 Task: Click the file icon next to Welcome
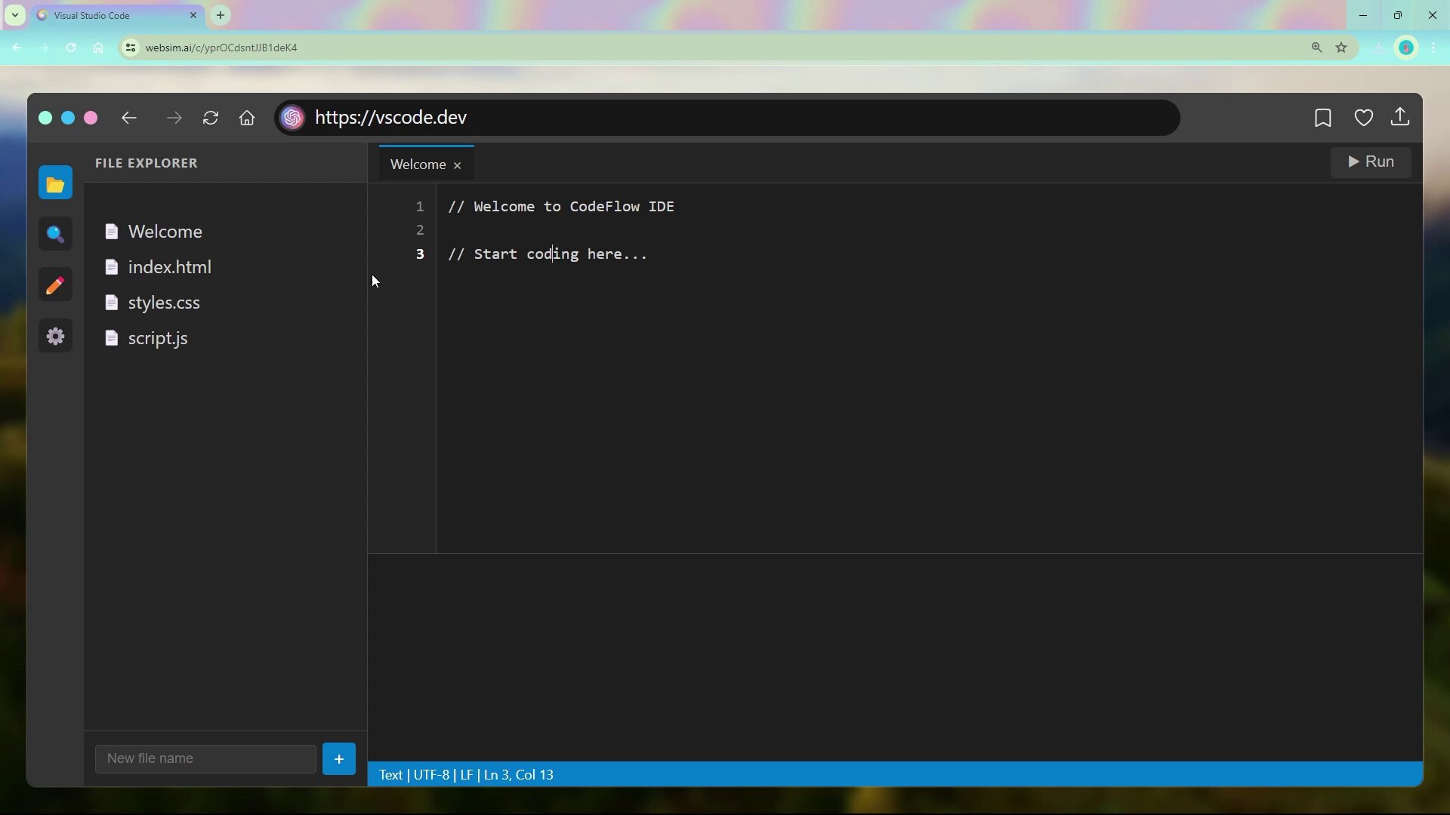point(112,231)
